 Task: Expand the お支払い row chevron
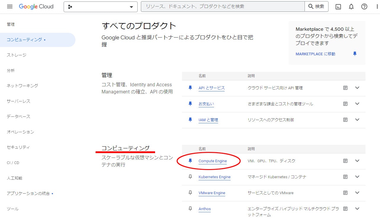pyautogui.click(x=357, y=104)
